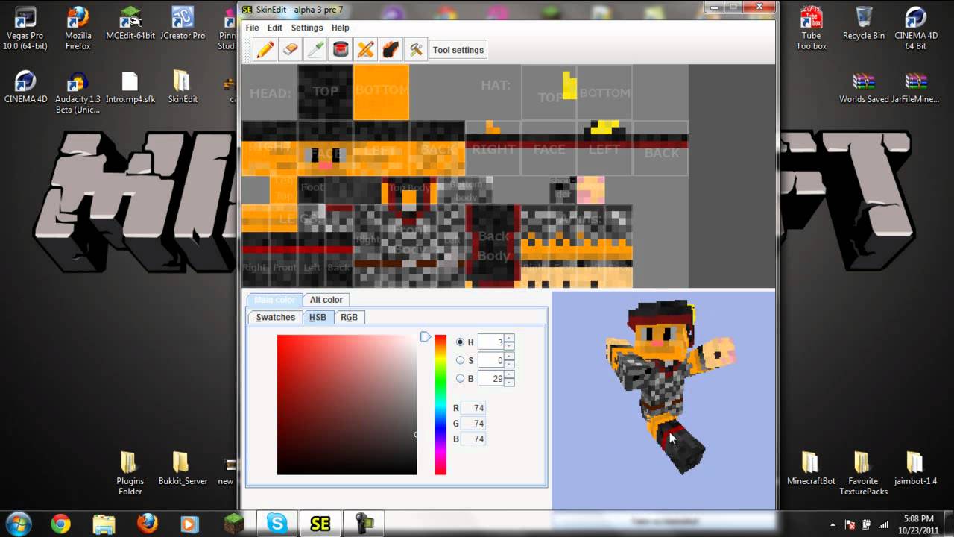Decrease the H value with down stepper

509,346
